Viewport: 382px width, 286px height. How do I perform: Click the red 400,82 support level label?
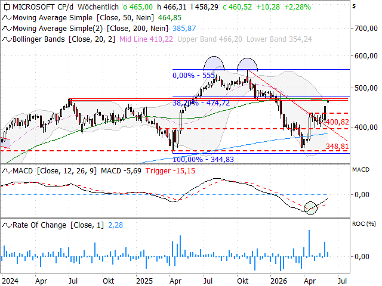[x=337, y=122]
